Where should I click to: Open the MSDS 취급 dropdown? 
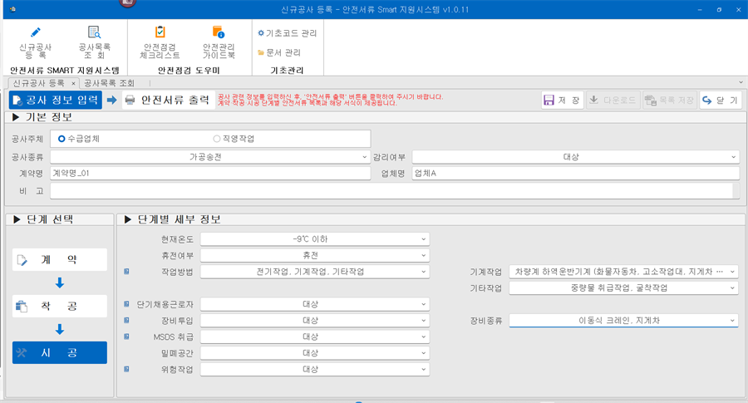click(315, 337)
